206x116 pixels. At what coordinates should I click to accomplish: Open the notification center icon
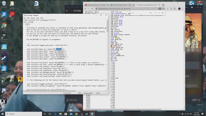(202, 114)
